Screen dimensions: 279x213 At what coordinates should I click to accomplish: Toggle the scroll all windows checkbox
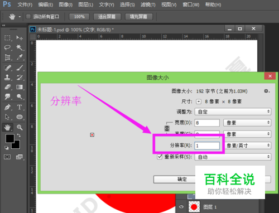(28, 17)
